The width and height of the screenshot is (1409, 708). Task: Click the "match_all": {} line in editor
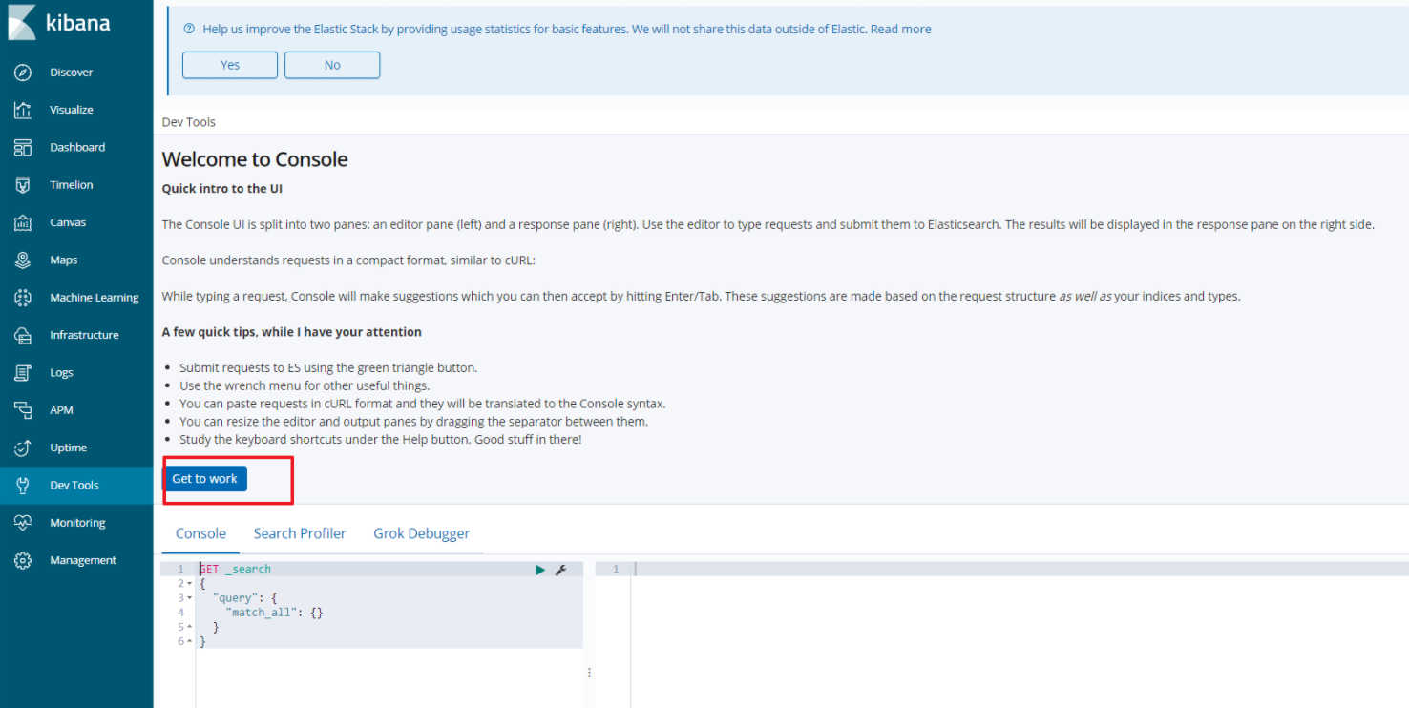pos(274,613)
